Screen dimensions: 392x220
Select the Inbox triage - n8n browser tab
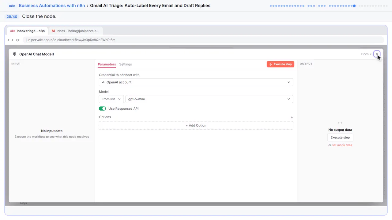click(x=28, y=31)
